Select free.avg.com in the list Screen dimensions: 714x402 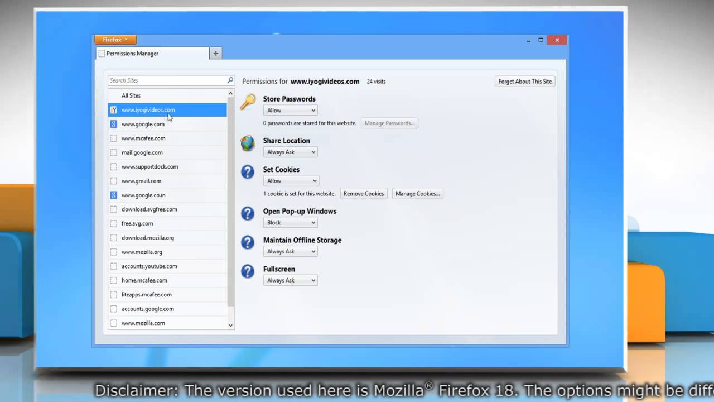pyautogui.click(x=167, y=223)
